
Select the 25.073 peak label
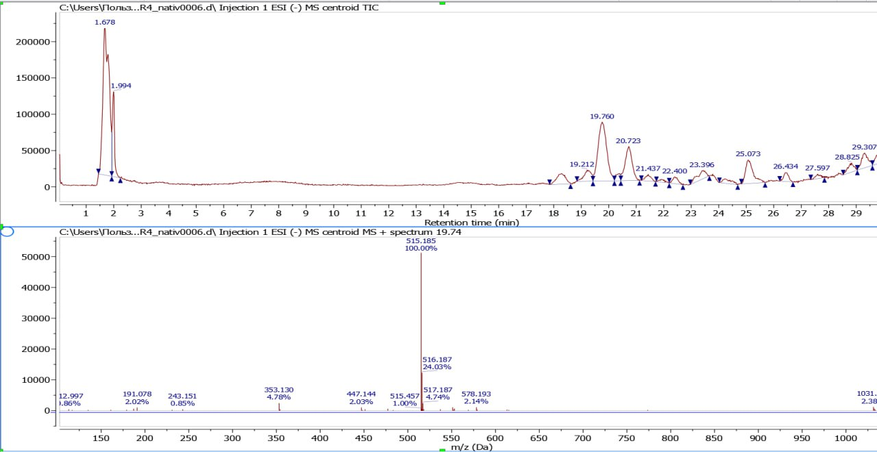click(748, 154)
